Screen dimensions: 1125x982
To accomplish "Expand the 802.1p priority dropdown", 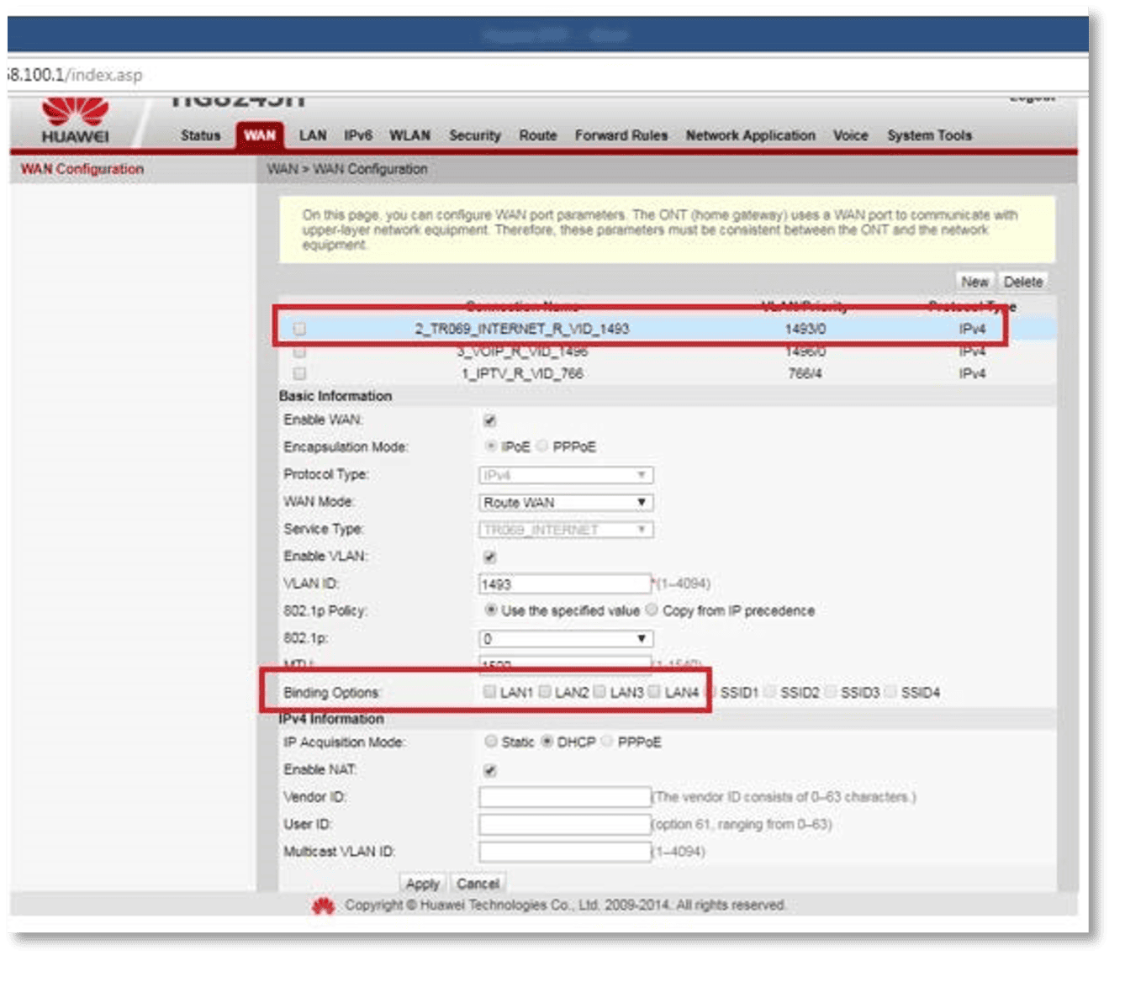I will click(565, 639).
